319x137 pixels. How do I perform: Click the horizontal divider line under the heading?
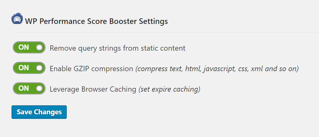pos(165,33)
